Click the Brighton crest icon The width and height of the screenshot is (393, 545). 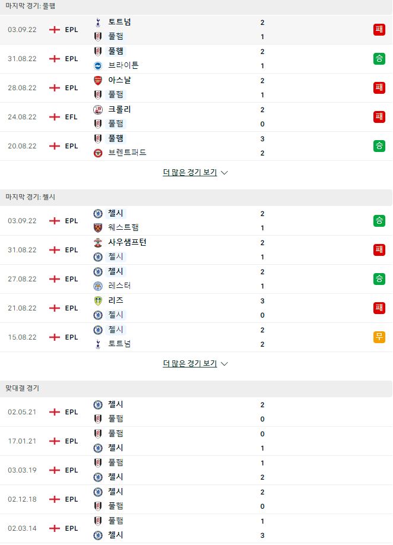pos(98,65)
